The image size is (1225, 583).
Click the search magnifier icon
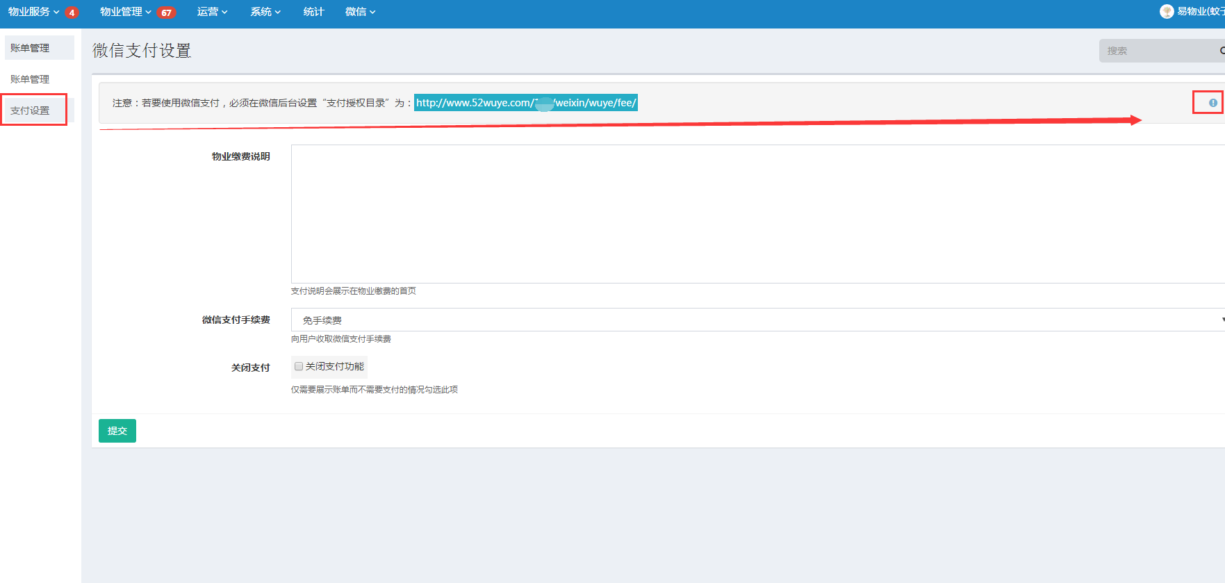[1222, 51]
